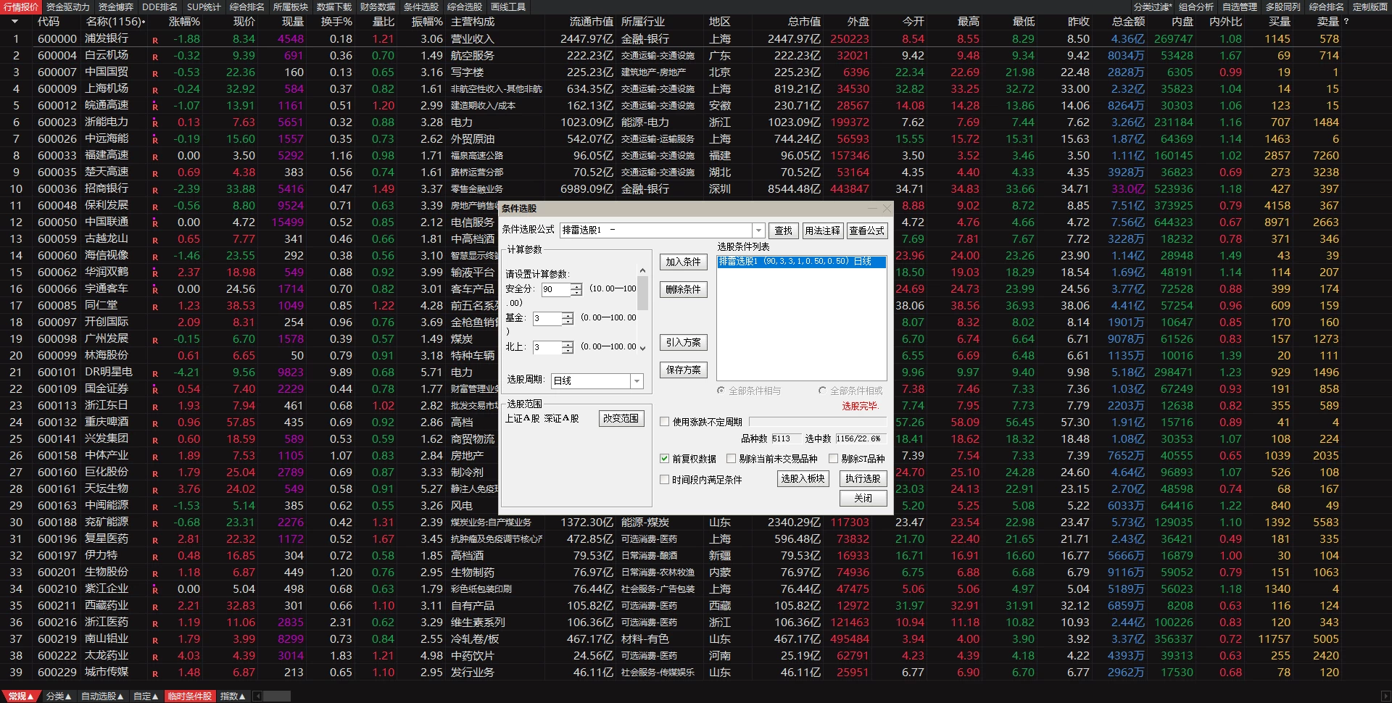Click the stock name 复星医药
The image size is (1392, 703).
coord(107,539)
